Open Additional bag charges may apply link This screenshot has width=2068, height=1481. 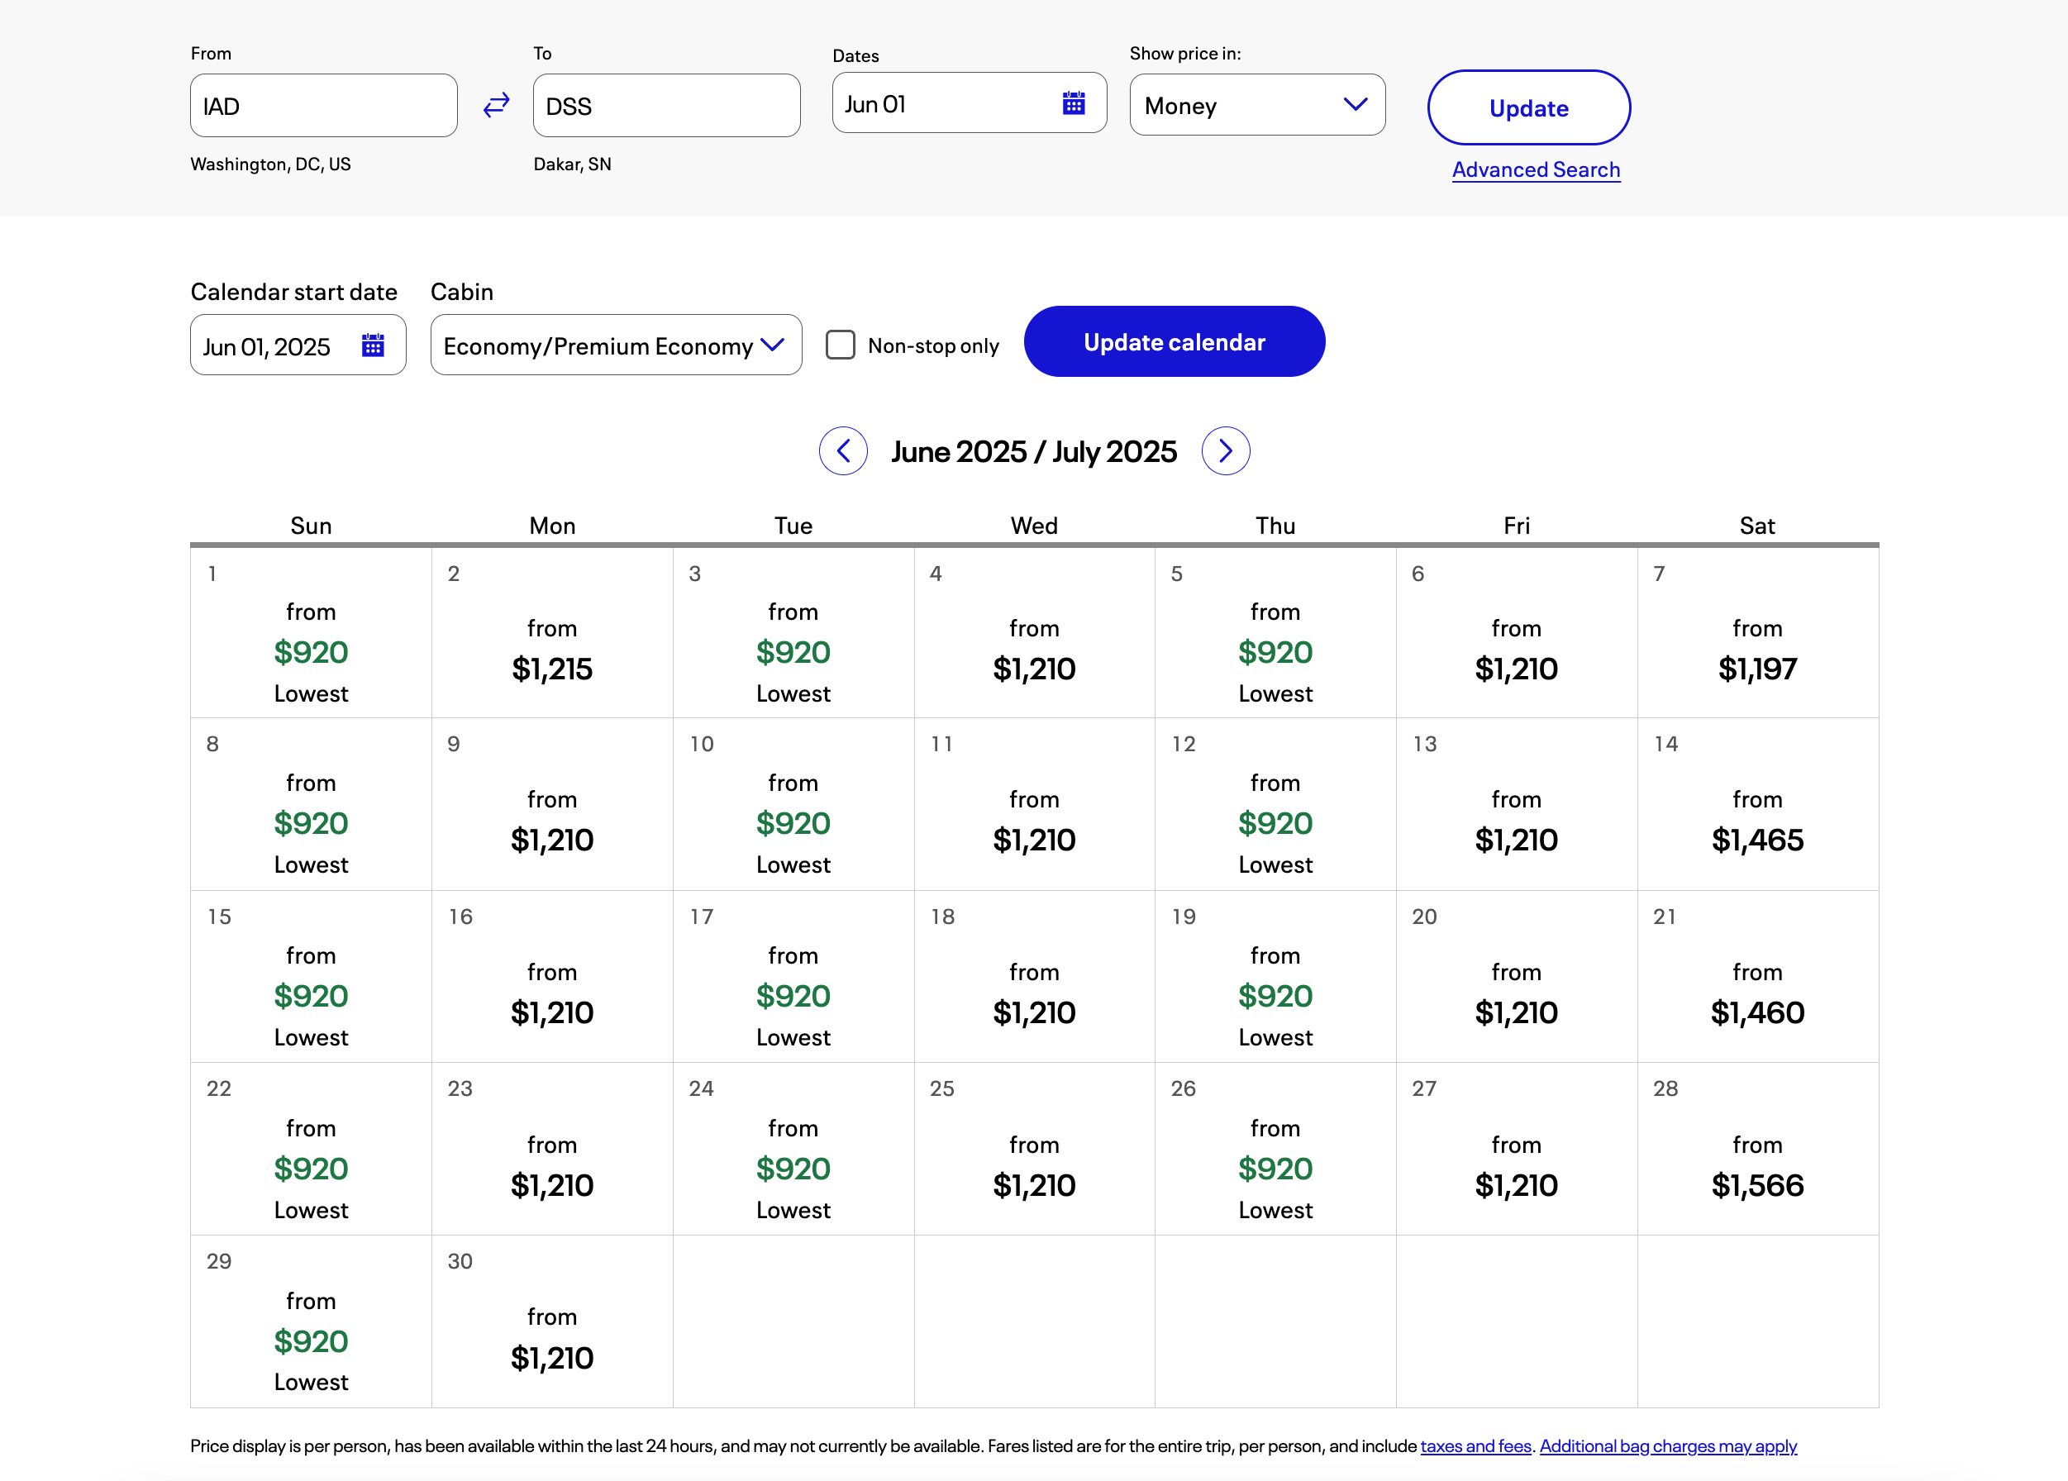[x=1668, y=1445]
